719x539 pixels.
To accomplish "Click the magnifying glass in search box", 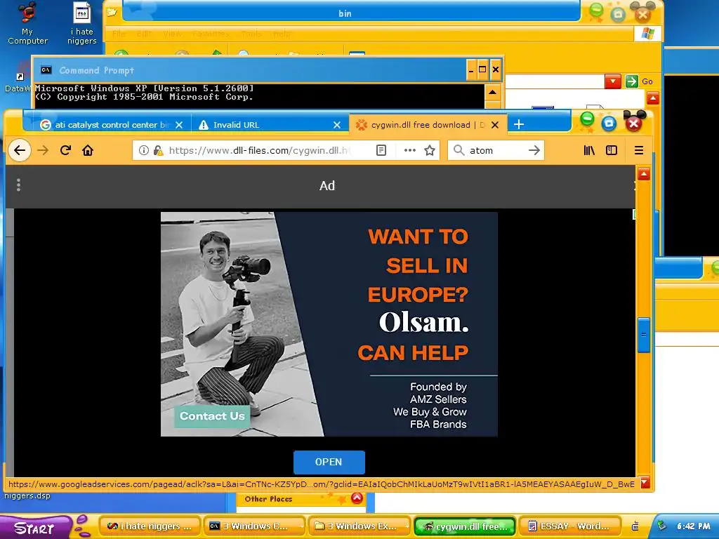I will pyautogui.click(x=459, y=150).
